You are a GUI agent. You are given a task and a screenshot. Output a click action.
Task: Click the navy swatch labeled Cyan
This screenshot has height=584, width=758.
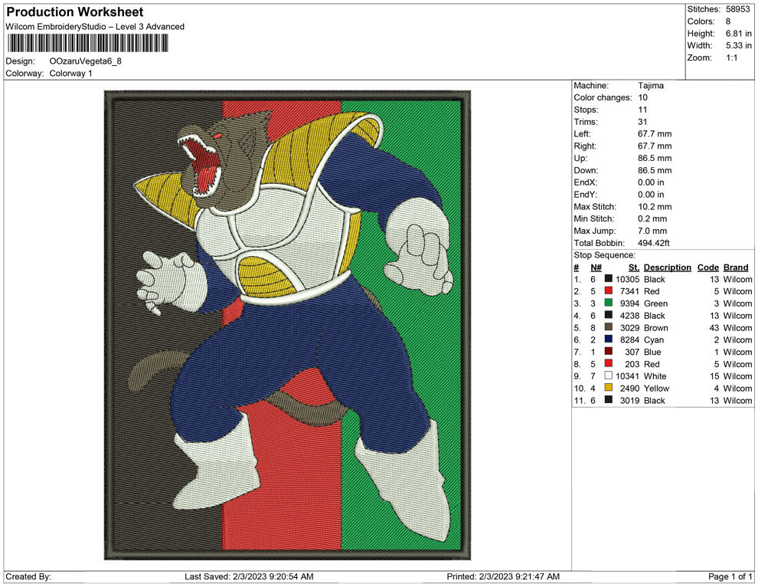[x=609, y=340]
